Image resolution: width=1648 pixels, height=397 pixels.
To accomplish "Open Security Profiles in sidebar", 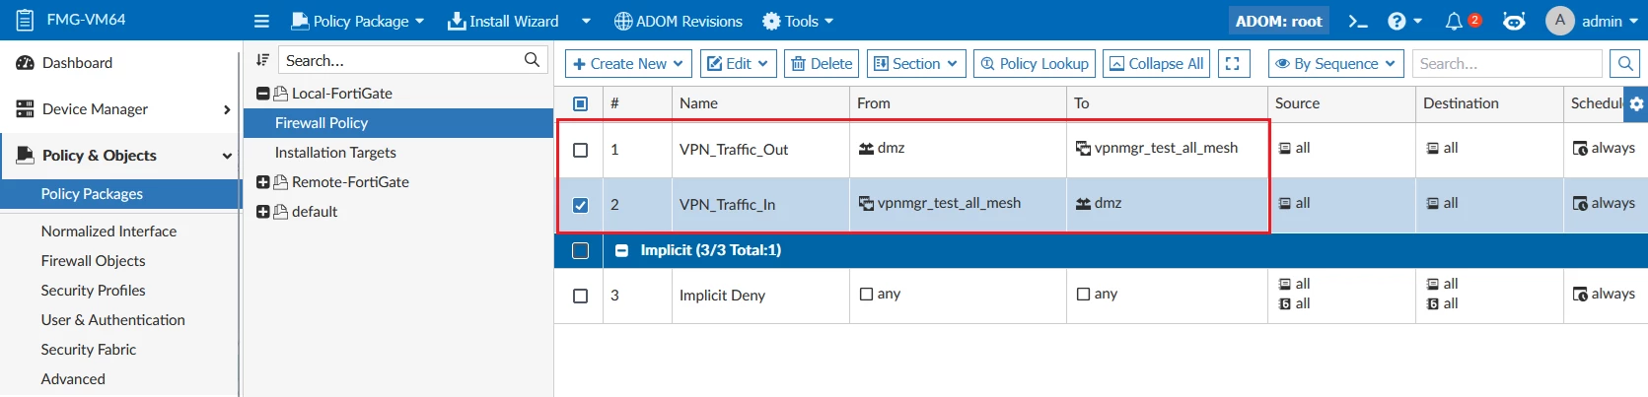I will [x=93, y=291].
